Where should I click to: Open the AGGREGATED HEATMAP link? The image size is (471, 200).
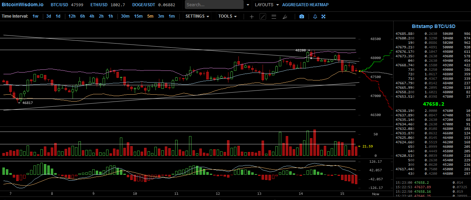point(305,5)
